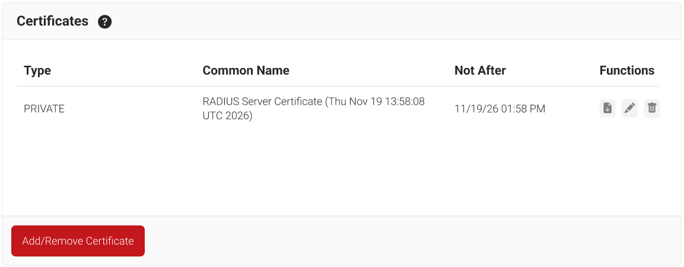This screenshot has height=267, width=684.
Task: Click the 'UTC 2026)' line of the common name
Action: pyautogui.click(x=227, y=116)
